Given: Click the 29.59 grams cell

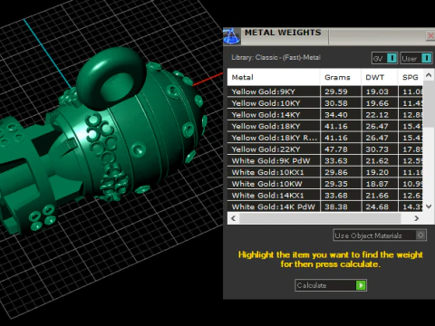Looking at the screenshot, I should click(341, 91).
